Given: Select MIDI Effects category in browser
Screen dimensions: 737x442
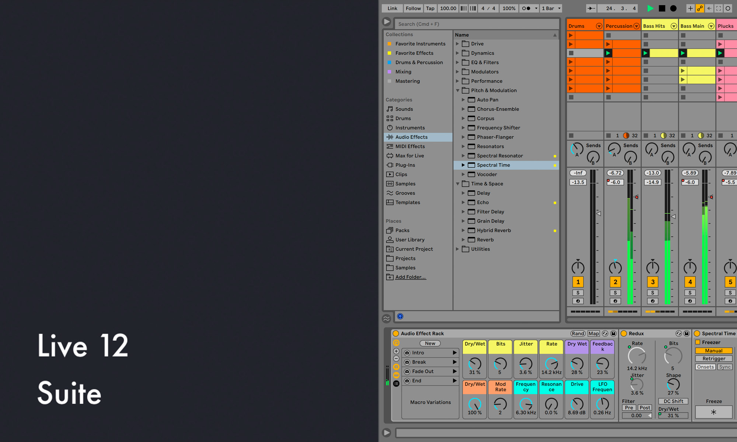Looking at the screenshot, I should tap(410, 147).
